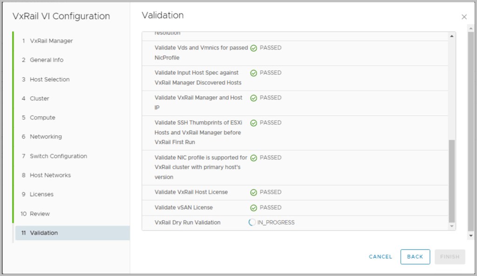Click the in-progress spinner for Dry Run Validation
Image resolution: width=477 pixels, height=276 pixels.
click(x=252, y=223)
